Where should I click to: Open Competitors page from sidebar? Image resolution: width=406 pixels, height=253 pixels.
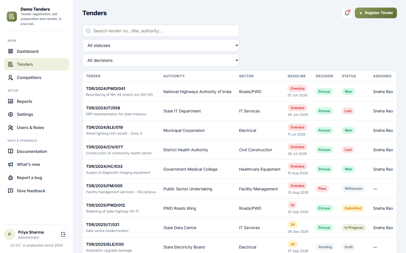[x=36, y=78]
